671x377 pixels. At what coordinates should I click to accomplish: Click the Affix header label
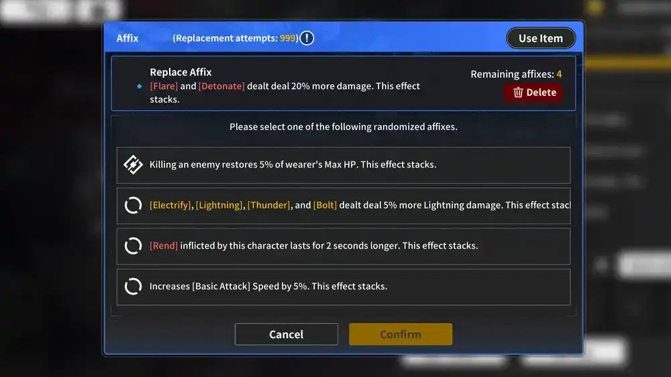127,38
